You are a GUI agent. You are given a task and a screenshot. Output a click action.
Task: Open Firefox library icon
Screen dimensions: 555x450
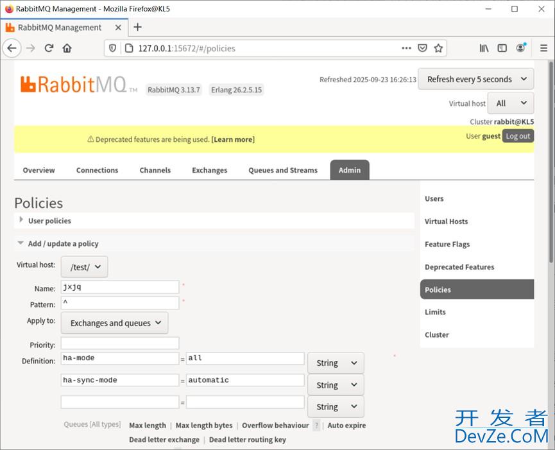[x=484, y=48]
